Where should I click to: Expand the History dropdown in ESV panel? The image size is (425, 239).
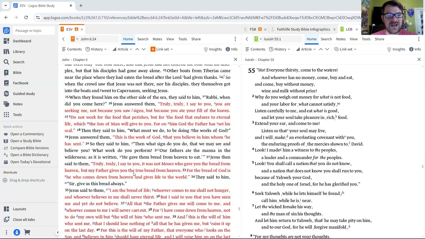point(96,49)
